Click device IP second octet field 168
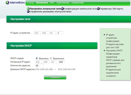This screenshot has height=95, width=131. tap(45, 33)
